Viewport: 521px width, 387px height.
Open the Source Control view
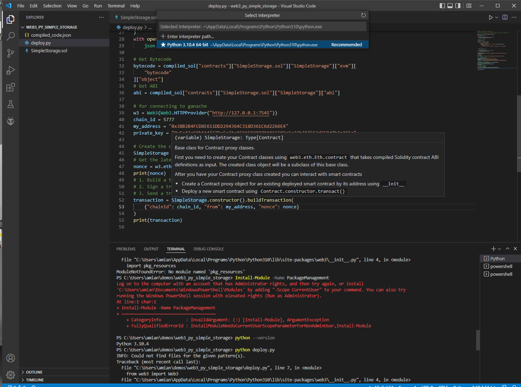[11, 53]
